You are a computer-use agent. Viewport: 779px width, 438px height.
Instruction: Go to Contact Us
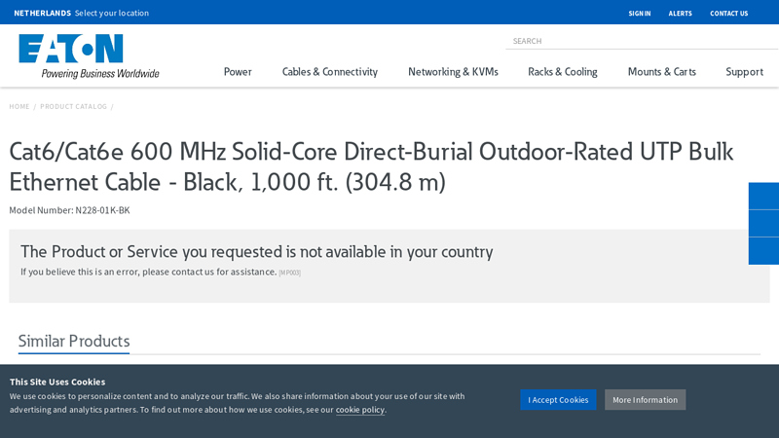[728, 14]
